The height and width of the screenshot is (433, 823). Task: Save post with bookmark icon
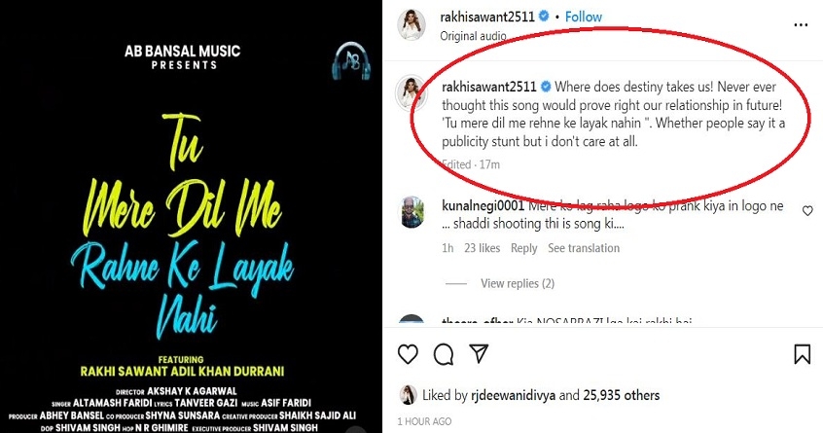tap(802, 354)
